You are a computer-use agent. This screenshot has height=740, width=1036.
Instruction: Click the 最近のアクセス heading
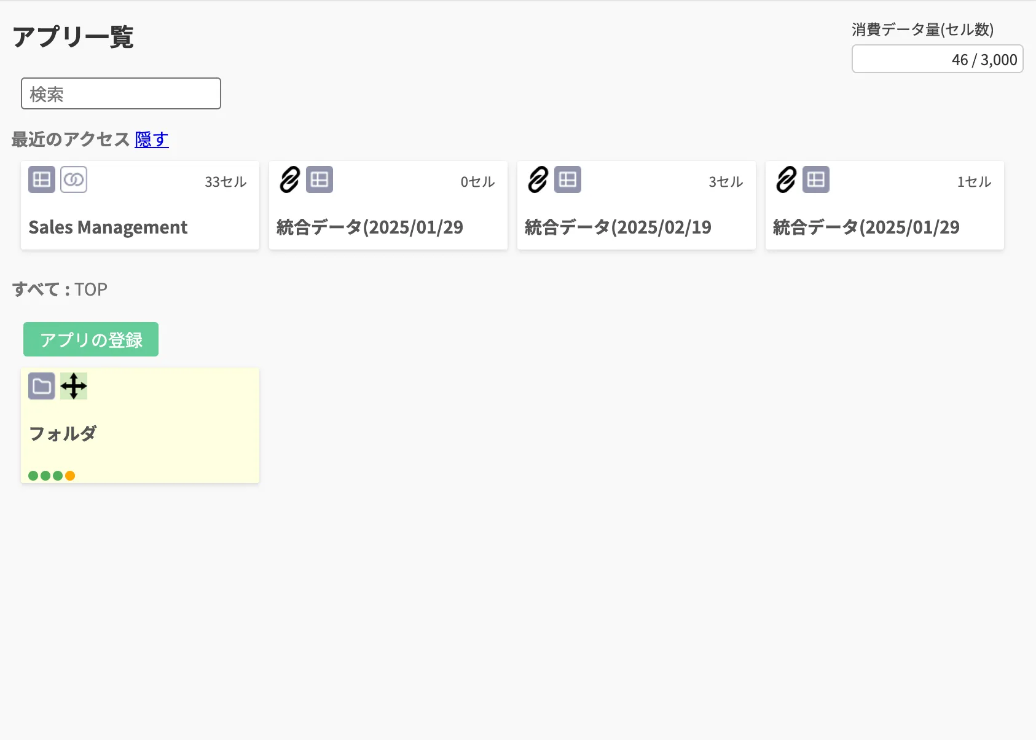(x=71, y=140)
